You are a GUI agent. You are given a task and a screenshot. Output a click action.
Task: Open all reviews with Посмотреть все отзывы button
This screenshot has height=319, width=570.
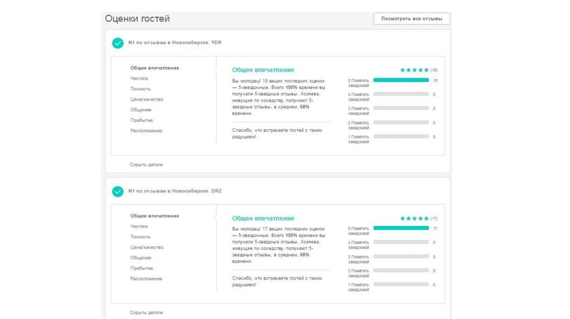click(411, 19)
